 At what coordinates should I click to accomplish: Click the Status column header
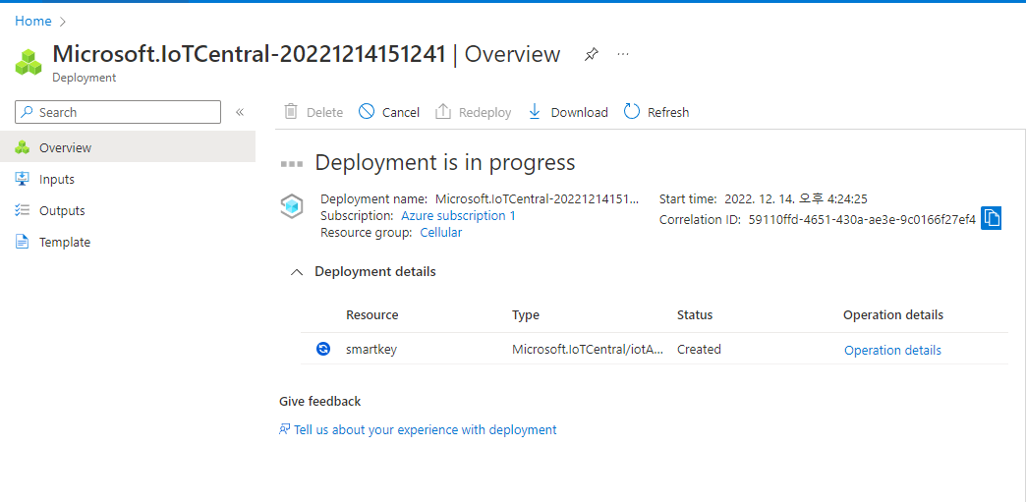coord(694,314)
